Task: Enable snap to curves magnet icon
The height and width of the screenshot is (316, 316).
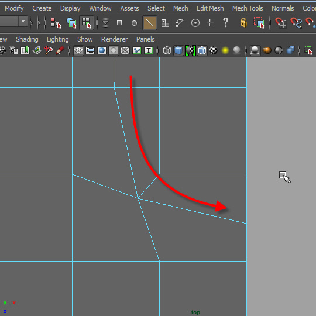Action: click(296, 23)
